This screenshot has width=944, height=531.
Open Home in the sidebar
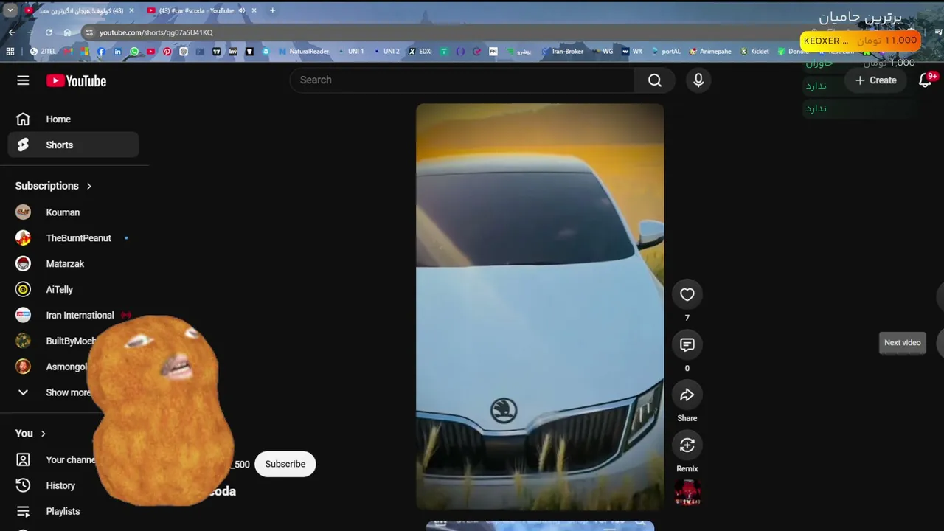(73, 119)
